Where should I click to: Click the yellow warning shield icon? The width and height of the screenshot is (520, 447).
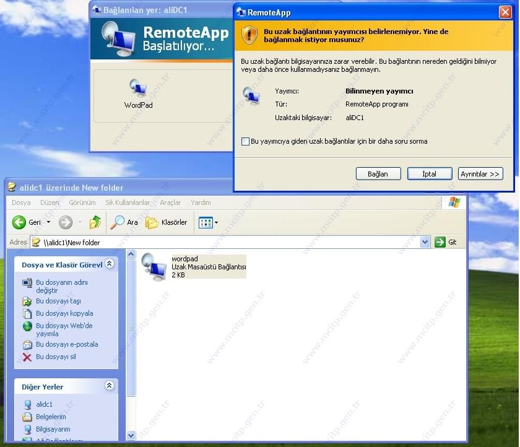(x=249, y=35)
